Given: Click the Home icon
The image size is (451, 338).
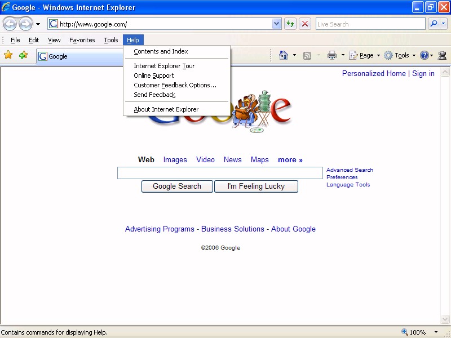Looking at the screenshot, I should (x=284, y=55).
